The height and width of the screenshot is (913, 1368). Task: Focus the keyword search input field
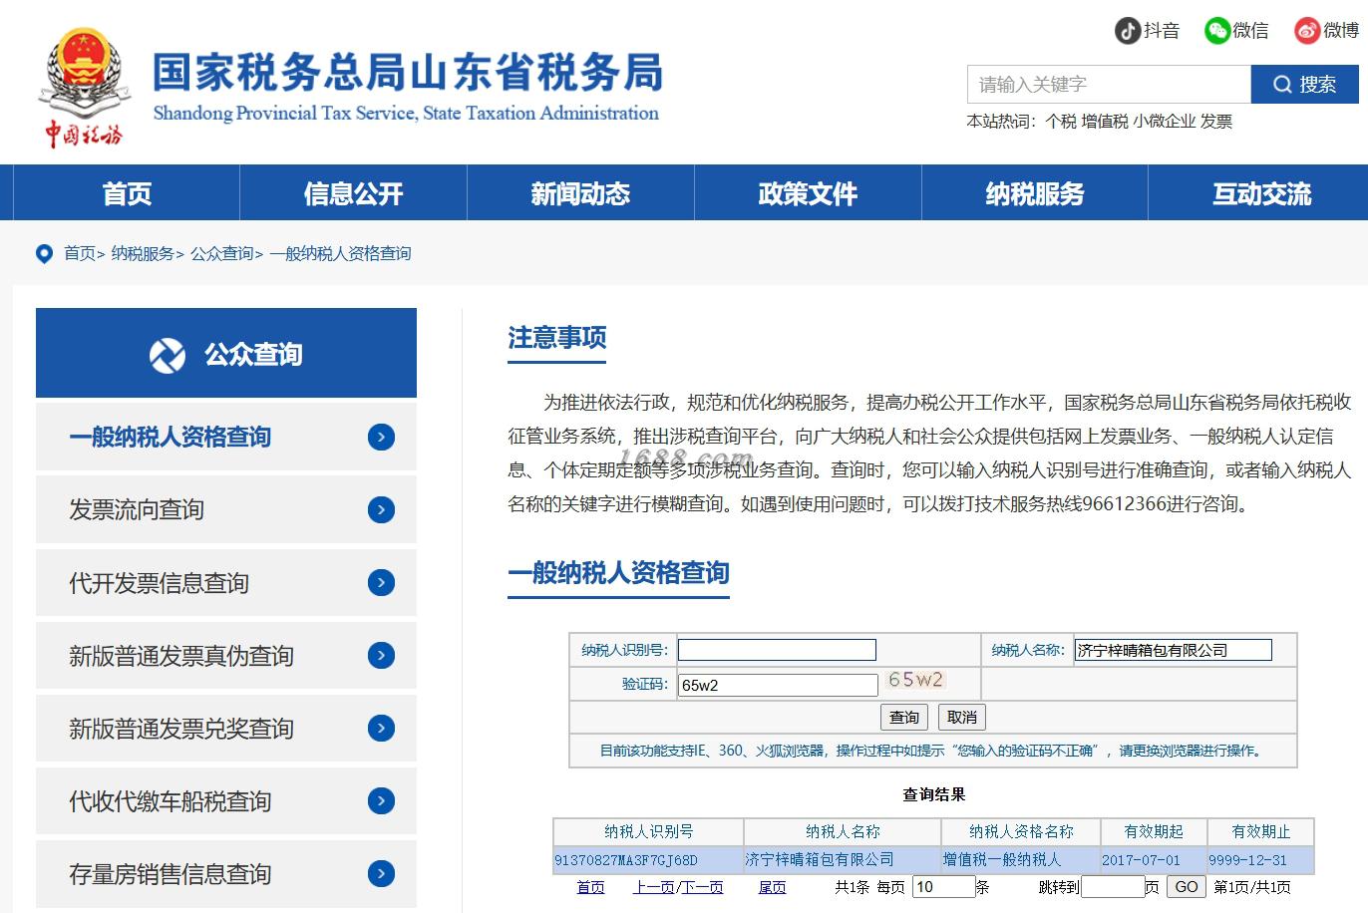pyautogui.click(x=1109, y=85)
